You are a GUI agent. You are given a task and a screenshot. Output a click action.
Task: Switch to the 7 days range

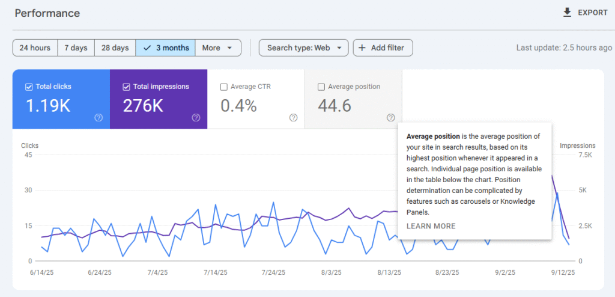(x=76, y=48)
